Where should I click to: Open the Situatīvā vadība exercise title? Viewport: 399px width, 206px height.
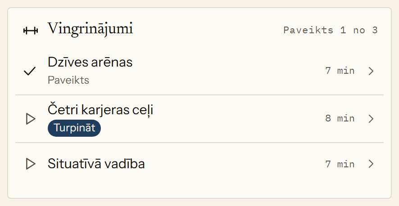click(96, 164)
